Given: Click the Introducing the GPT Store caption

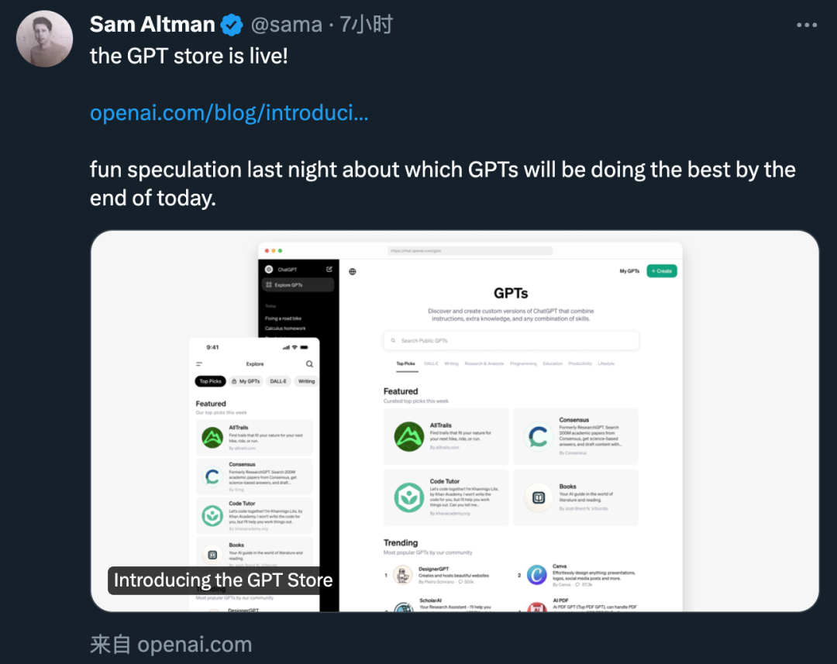Looking at the screenshot, I should (x=223, y=580).
